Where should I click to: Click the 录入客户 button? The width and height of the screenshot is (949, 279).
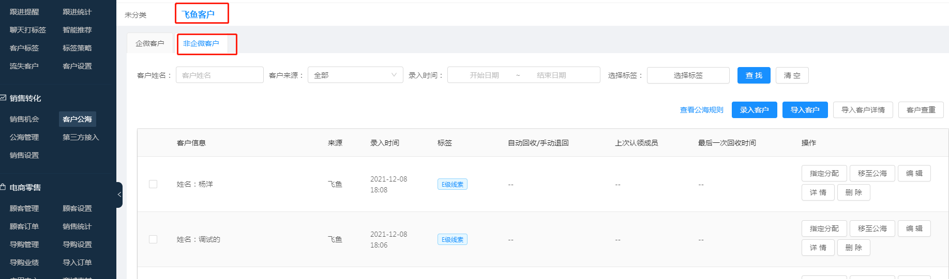(x=755, y=110)
